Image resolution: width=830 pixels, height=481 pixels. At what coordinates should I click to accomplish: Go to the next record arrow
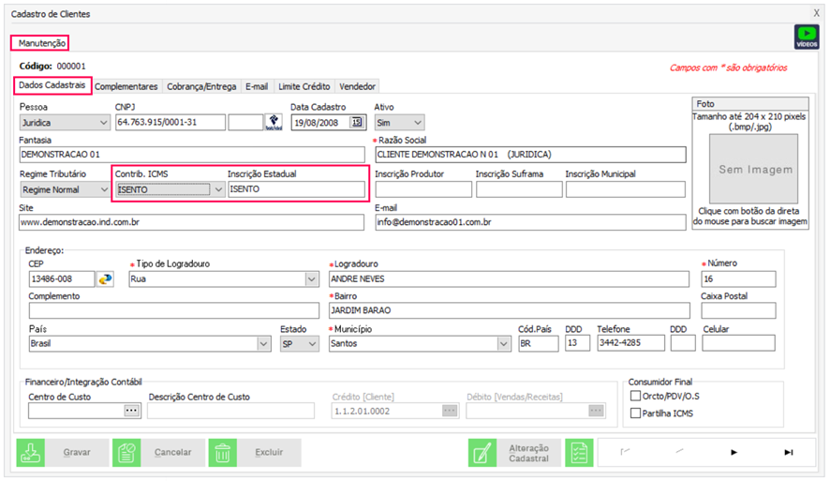tap(734, 453)
